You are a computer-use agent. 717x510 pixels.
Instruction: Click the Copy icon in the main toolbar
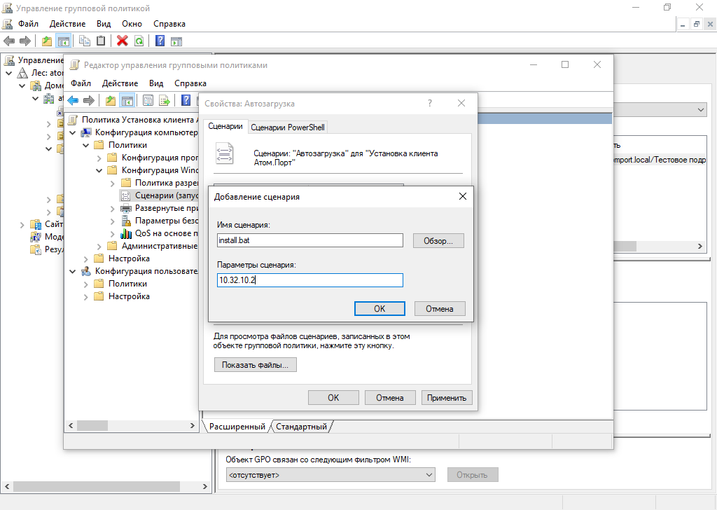(x=85, y=41)
